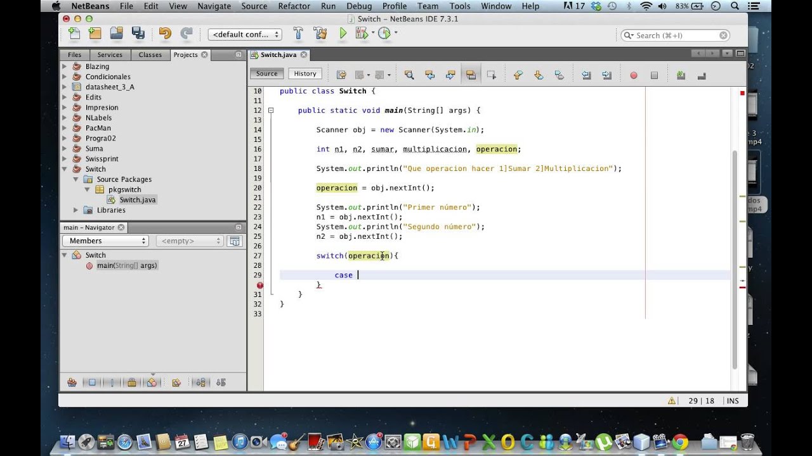Close the Projects tab
The image size is (812, 456).
204,54
